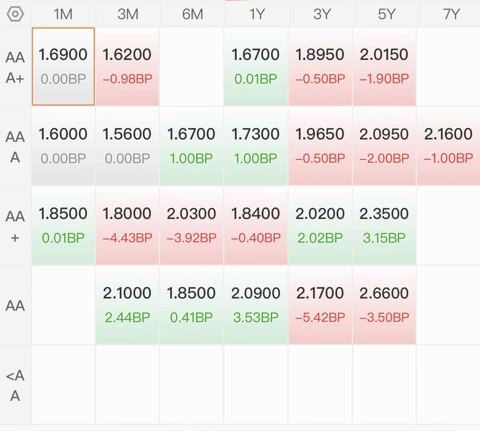Open the 2.6600 cell with -3.50BP

[x=384, y=305]
